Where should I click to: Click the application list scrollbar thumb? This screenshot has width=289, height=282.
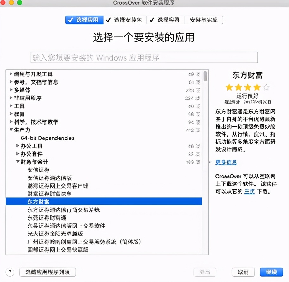tap(205, 76)
